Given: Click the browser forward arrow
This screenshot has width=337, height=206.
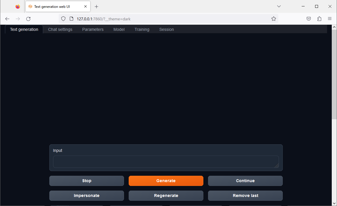Looking at the screenshot, I should pos(18,19).
